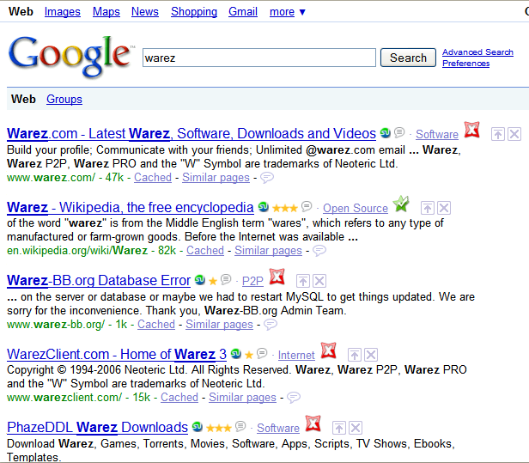Click green checkmark rating on Wikipedia result
This screenshot has width=529, height=463.
(401, 204)
